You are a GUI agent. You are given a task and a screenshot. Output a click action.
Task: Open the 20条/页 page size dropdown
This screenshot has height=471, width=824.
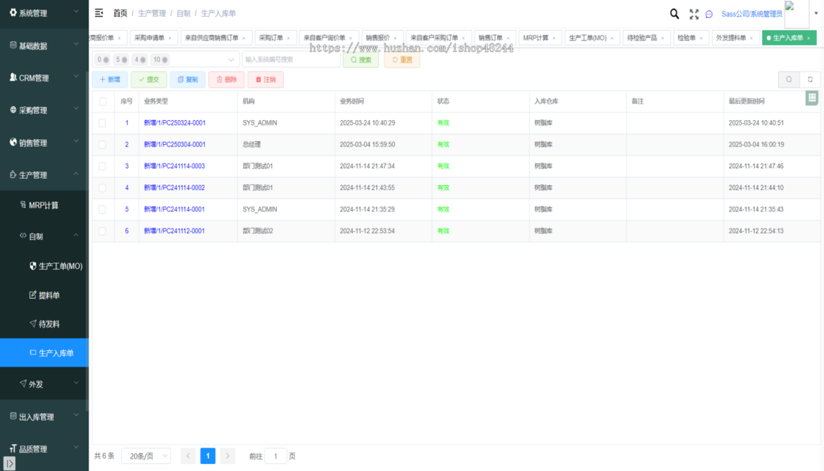point(146,456)
